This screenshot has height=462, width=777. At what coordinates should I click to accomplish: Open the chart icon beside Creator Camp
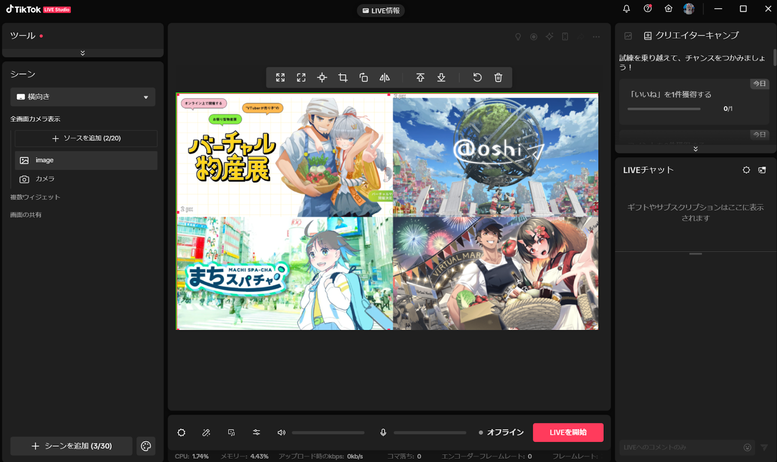(x=628, y=36)
